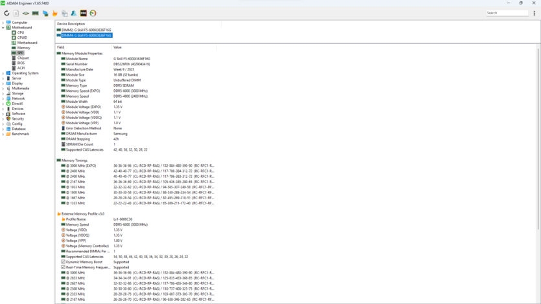Select BIOS in the sidebar tree
This screenshot has height=304, width=541.
21,63
